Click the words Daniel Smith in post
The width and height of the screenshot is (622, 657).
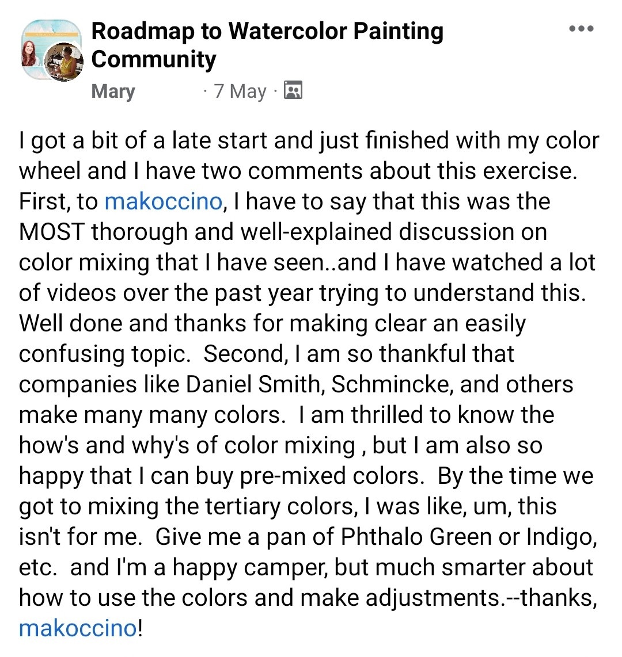point(253,384)
